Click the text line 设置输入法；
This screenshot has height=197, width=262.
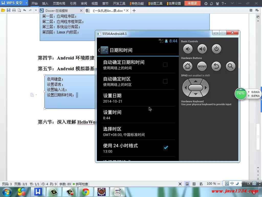point(57,90)
